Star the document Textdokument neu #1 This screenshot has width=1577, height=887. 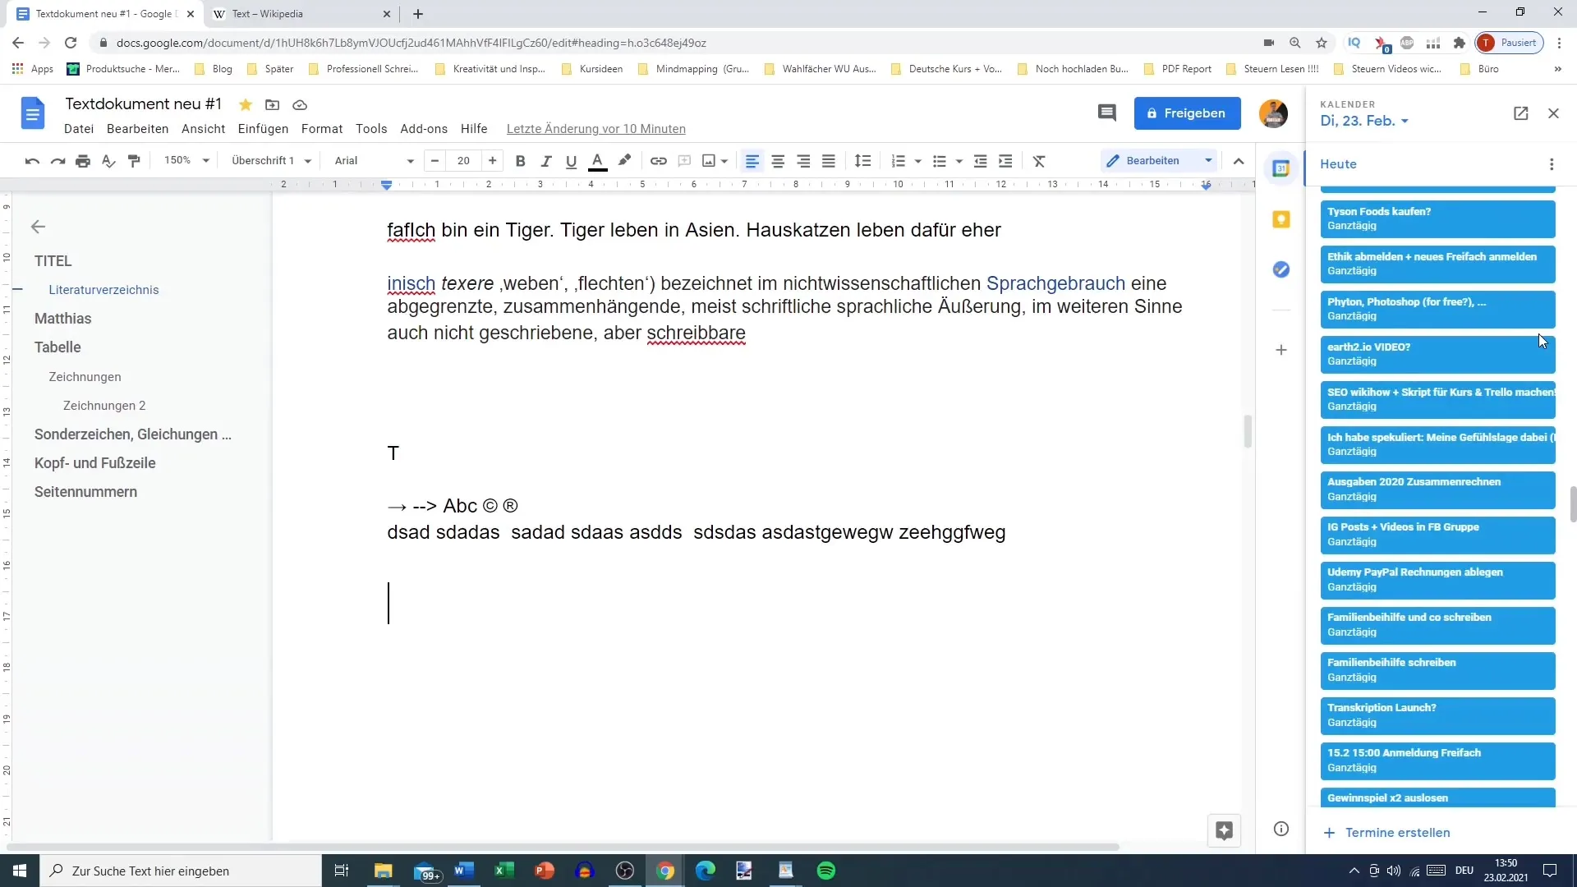(246, 104)
